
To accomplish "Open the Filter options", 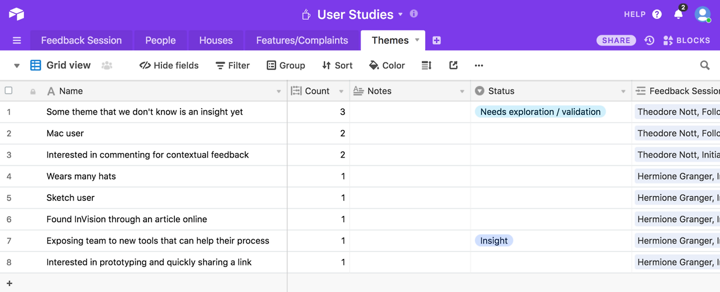I will [x=233, y=65].
